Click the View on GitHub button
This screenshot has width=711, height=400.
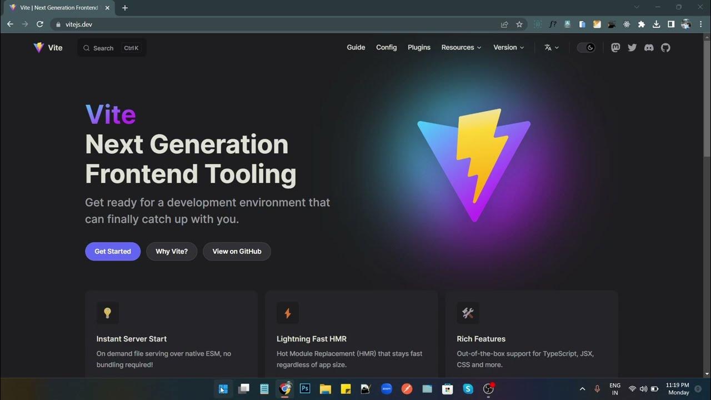[237, 252]
